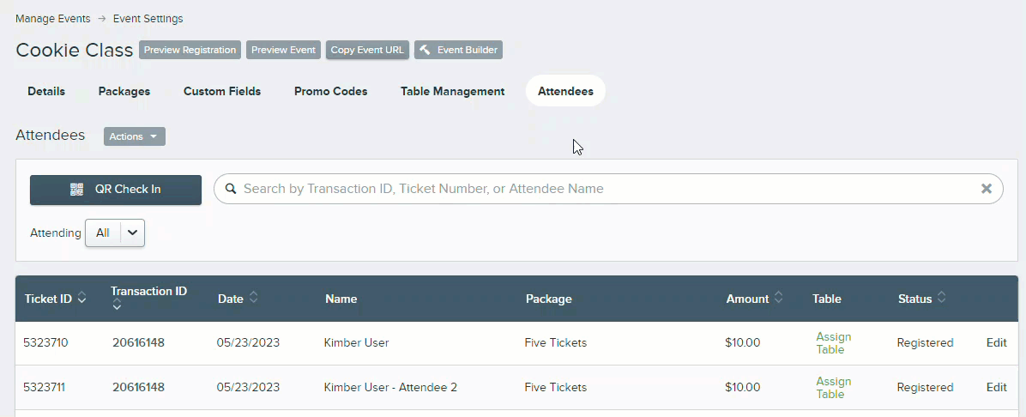Click the Preview Event button

[283, 50]
